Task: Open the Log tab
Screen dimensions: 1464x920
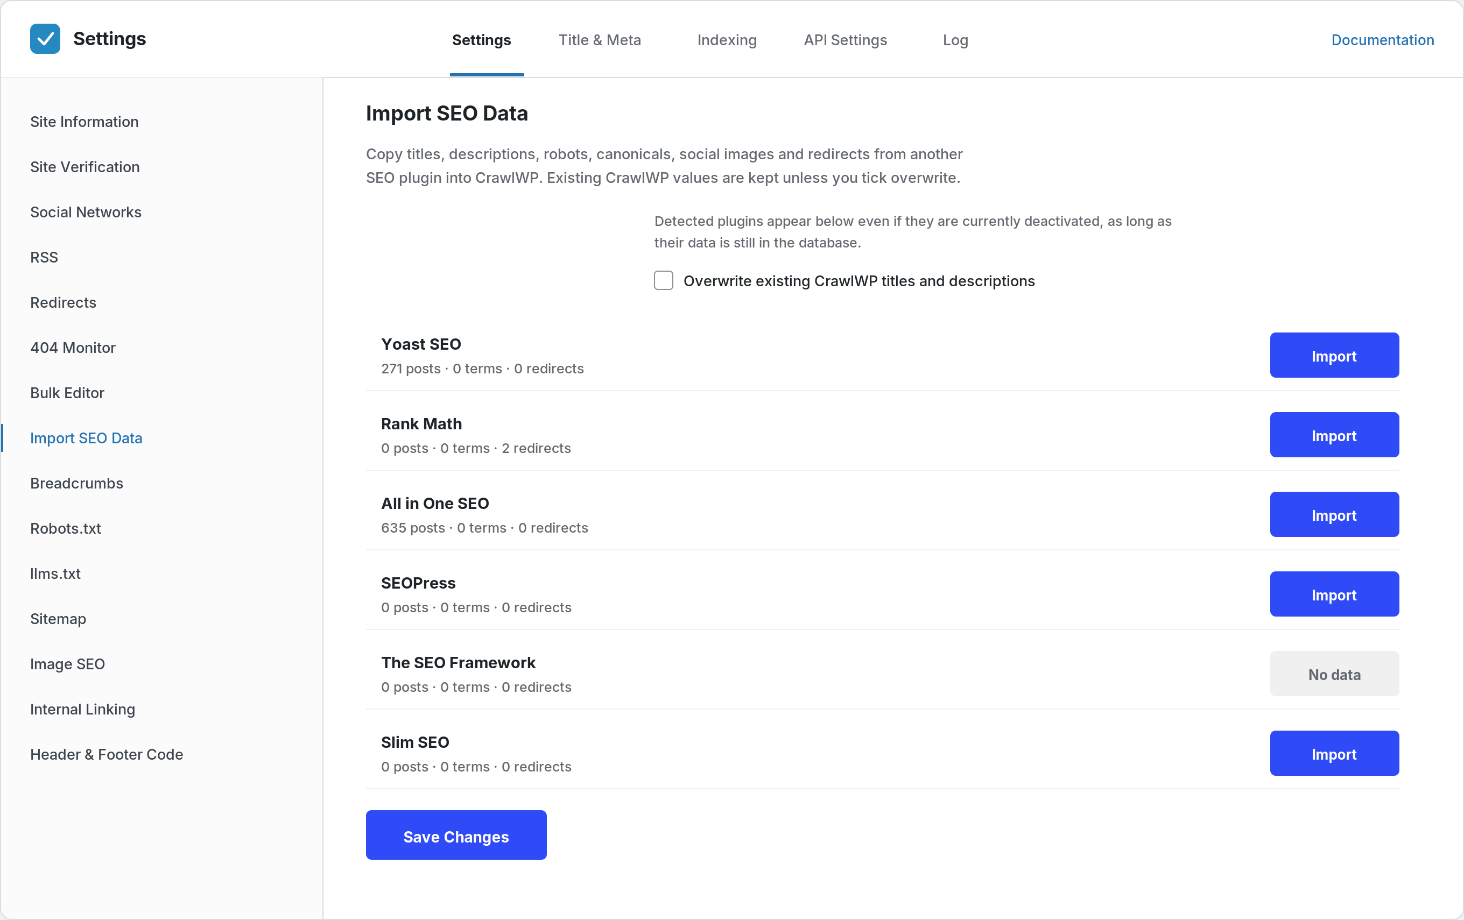Action: point(955,40)
